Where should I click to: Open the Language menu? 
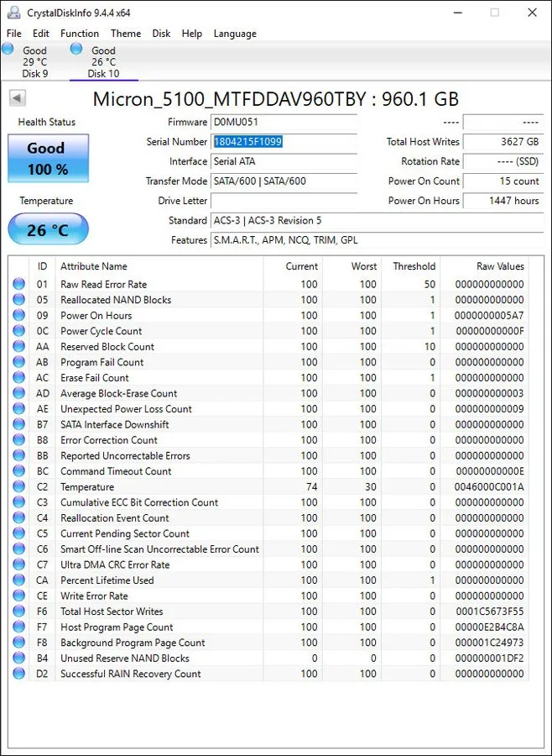pyautogui.click(x=235, y=34)
